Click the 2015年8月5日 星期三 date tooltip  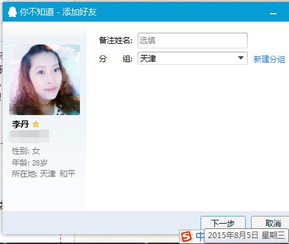[x=246, y=235]
